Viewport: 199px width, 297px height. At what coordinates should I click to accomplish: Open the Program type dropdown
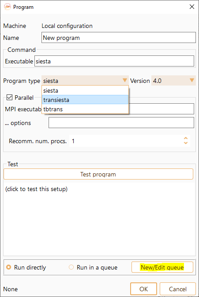click(x=85, y=81)
